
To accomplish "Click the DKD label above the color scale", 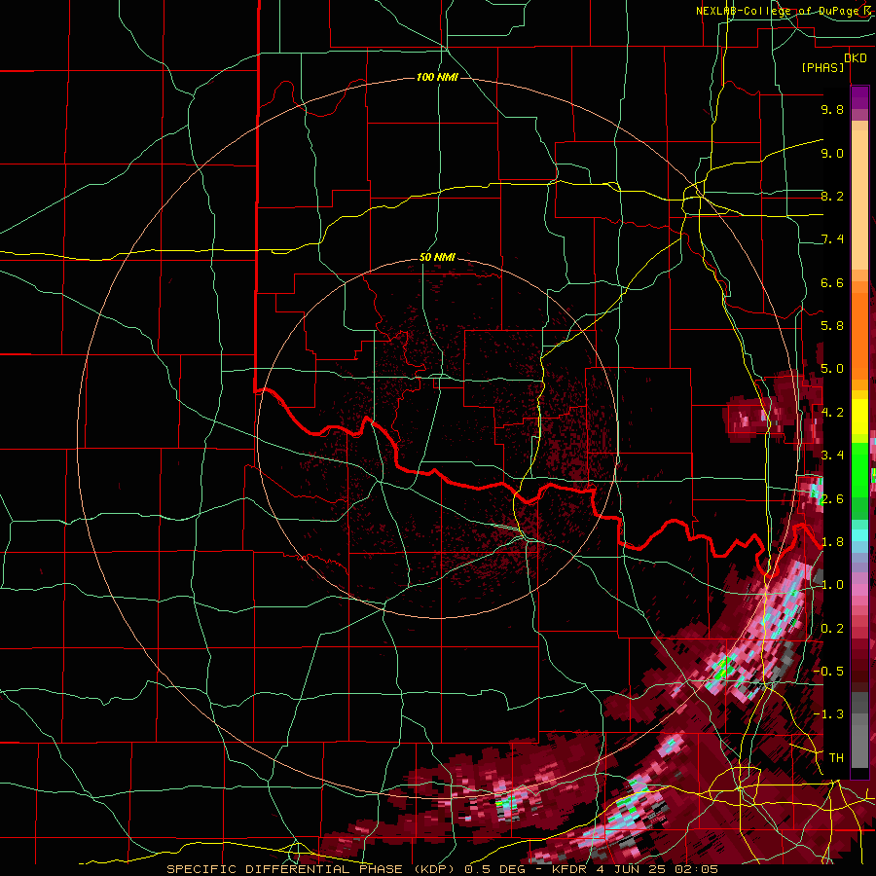I will pos(856,57).
